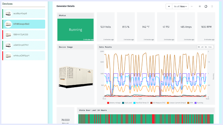This screenshot has width=223, height=125.
Task: Select device acz8bpA5ajz6
Action: [24, 13]
